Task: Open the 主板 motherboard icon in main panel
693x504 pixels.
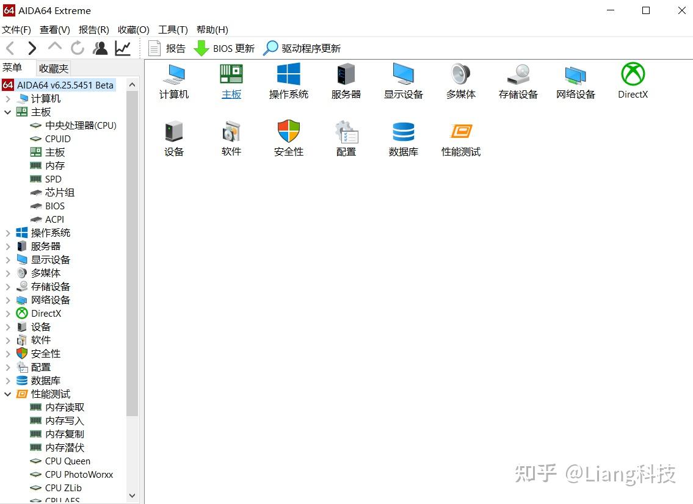Action: 231,82
